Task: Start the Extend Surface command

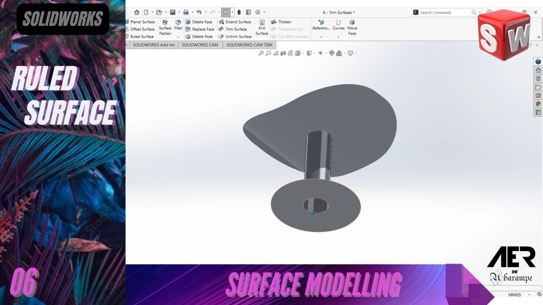Action: tap(235, 22)
